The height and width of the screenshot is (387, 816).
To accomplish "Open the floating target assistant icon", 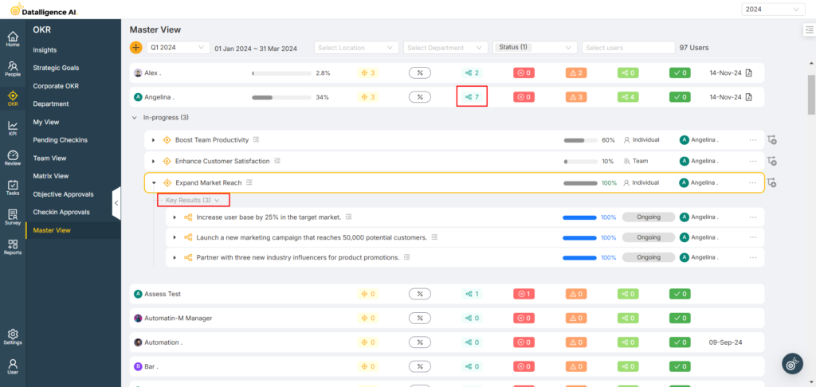I will coord(793,364).
